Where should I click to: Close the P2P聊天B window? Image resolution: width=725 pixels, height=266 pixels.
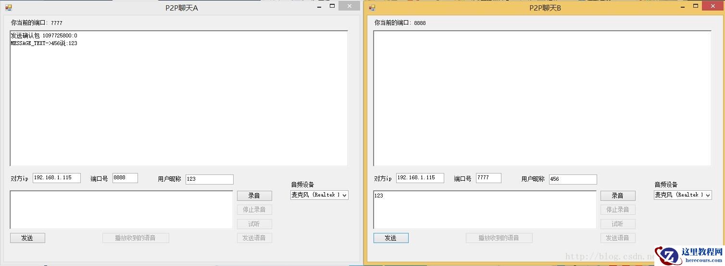pyautogui.click(x=712, y=6)
